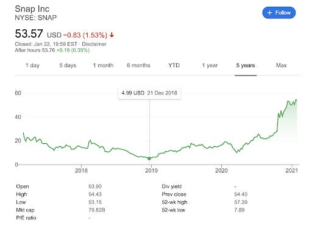Select the 5 years tab
The image size is (312, 231).
click(246, 65)
